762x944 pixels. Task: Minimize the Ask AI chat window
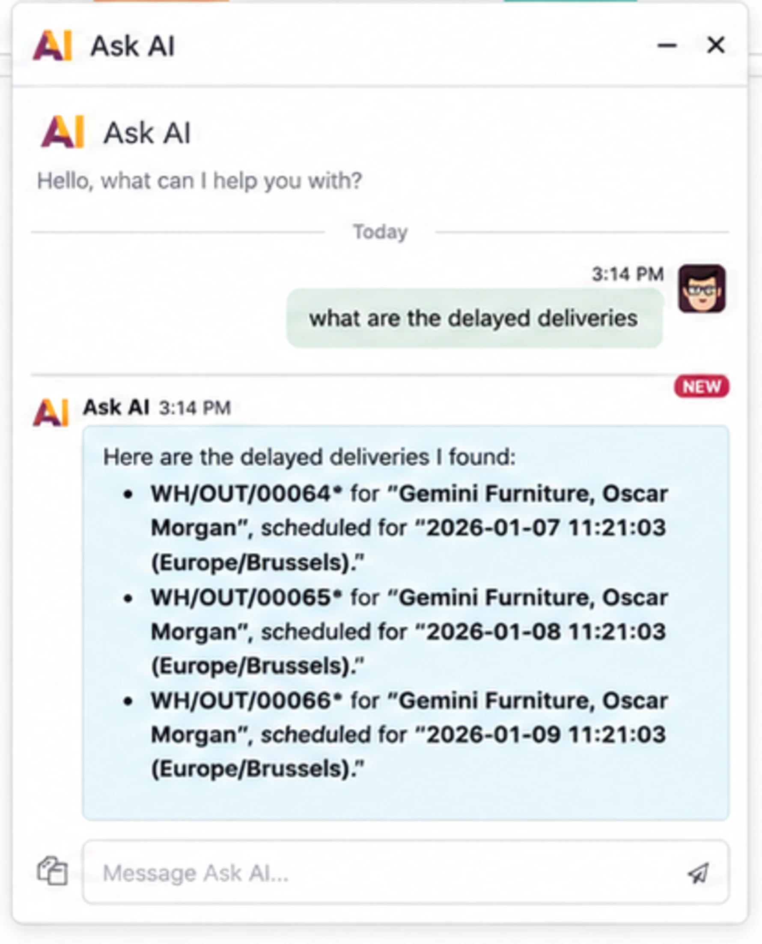point(667,45)
